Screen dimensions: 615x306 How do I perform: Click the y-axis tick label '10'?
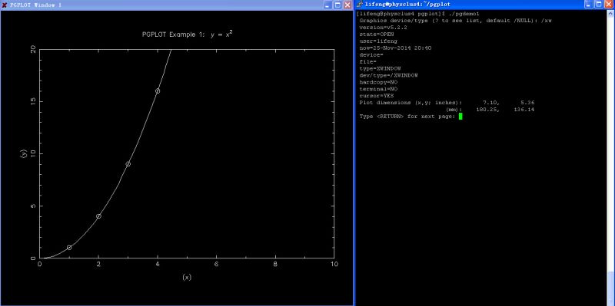coord(34,154)
